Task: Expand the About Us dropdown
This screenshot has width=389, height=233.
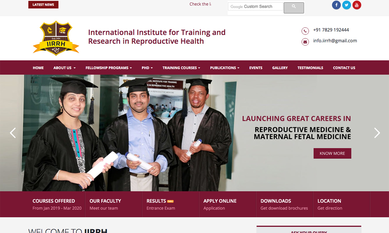Action: click(64, 68)
